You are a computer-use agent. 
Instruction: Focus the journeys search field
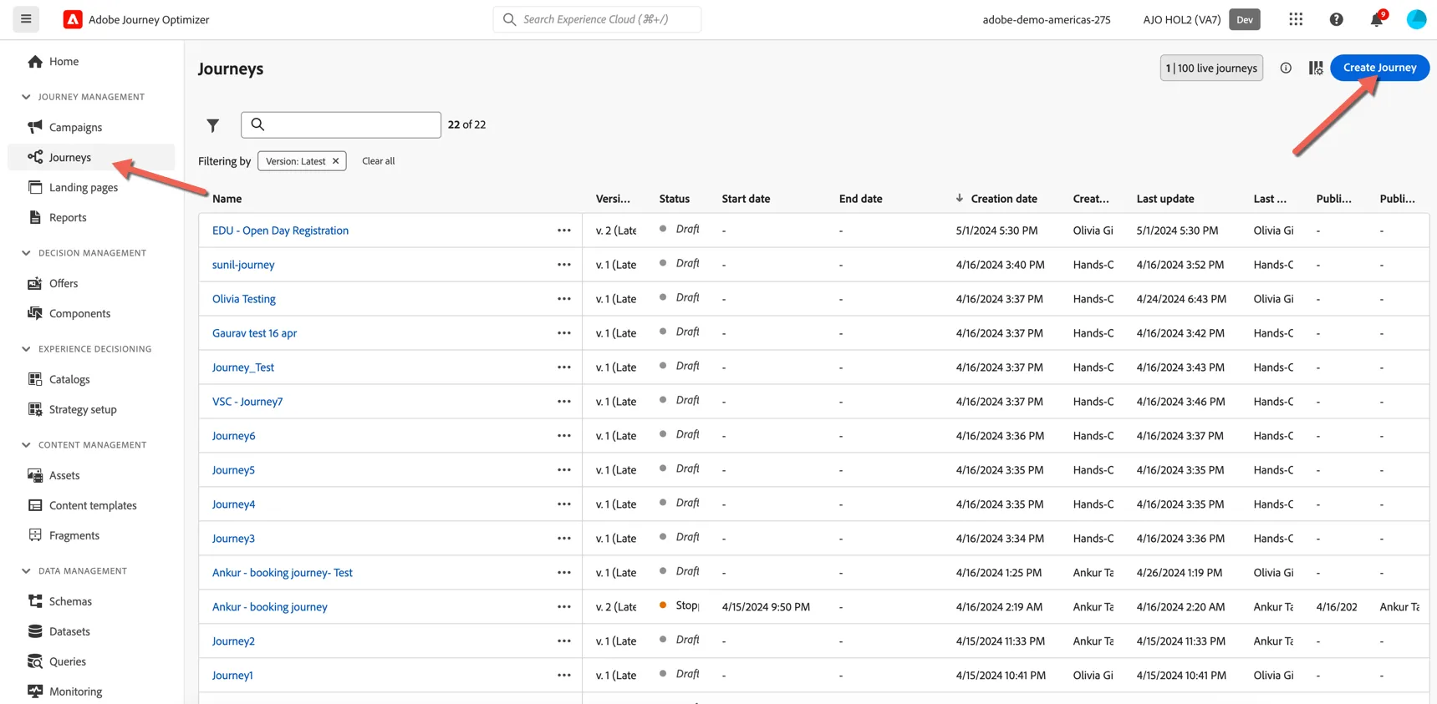pos(341,124)
